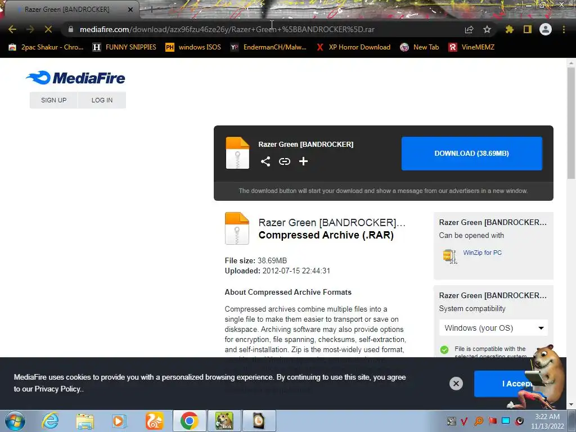Click the scrollbar down arrow
The width and height of the screenshot is (576, 432).
tap(571, 405)
